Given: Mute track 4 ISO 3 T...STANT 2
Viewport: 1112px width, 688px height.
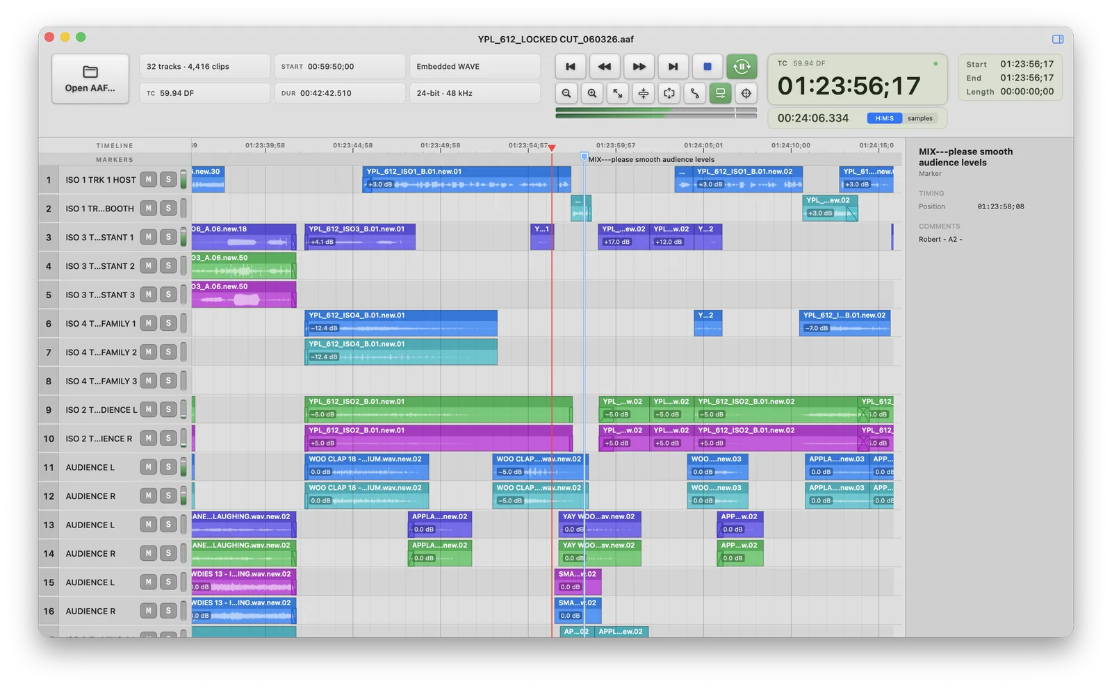Looking at the screenshot, I should click(148, 265).
